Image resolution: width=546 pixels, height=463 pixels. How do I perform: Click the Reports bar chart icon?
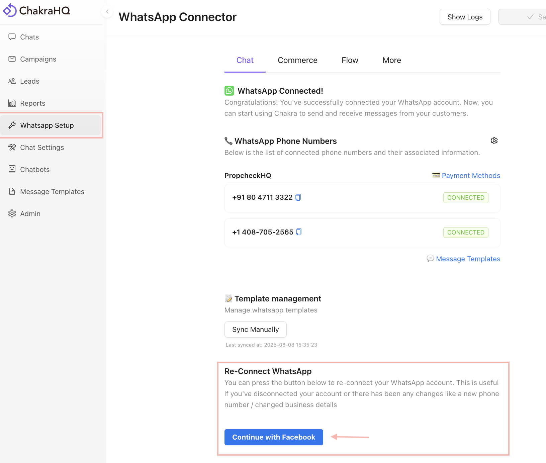[x=12, y=103]
